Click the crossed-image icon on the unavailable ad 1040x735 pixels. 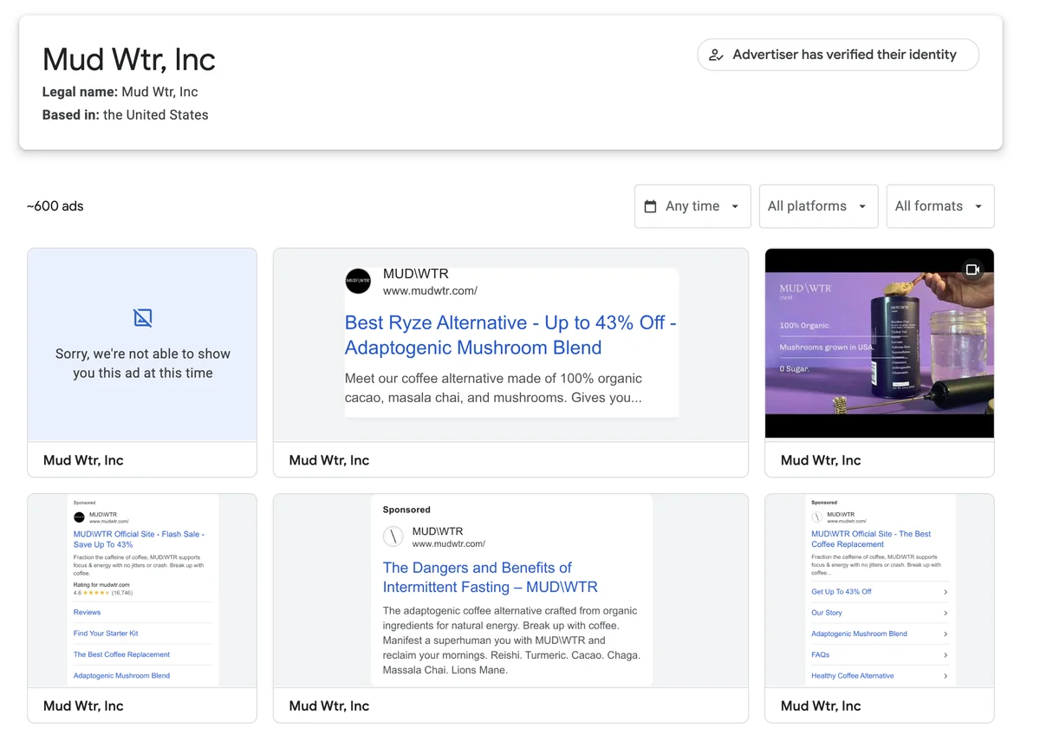click(142, 318)
